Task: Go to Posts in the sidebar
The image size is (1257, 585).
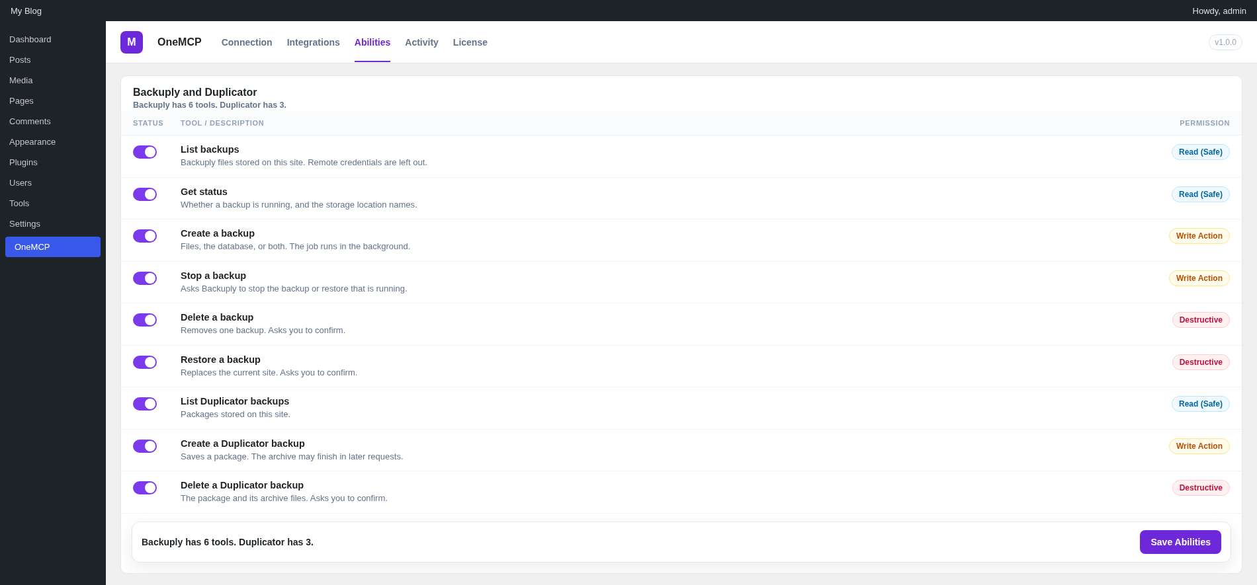Action: [53, 60]
